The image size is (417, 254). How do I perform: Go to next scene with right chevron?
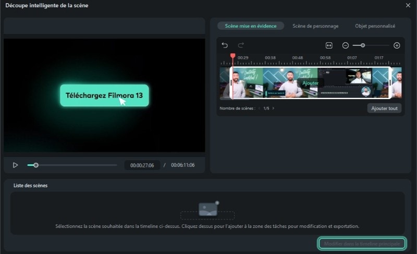[273, 108]
